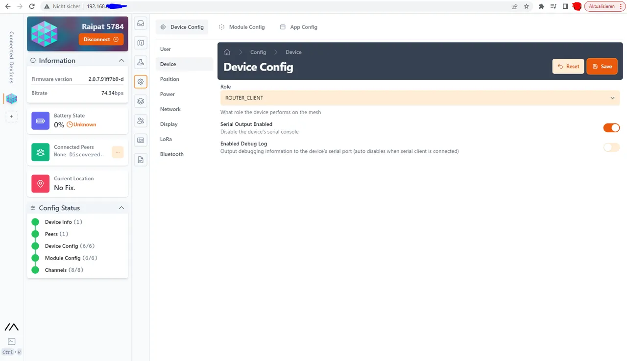Open the Info ID-card sidebar icon
Viewport: 627px width, 361px height.
click(x=141, y=140)
